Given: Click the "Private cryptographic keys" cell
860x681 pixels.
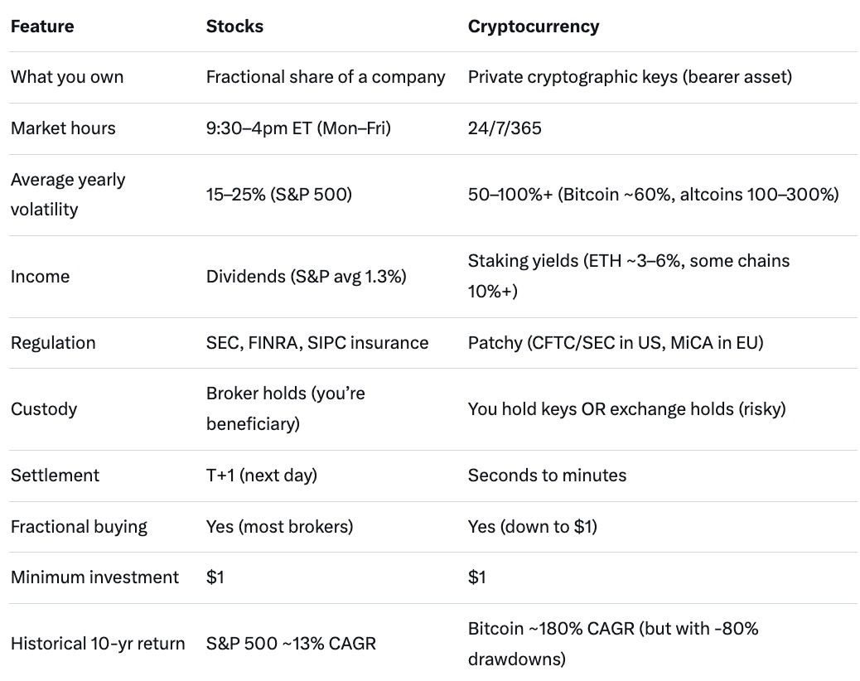Looking at the screenshot, I should click(630, 77).
